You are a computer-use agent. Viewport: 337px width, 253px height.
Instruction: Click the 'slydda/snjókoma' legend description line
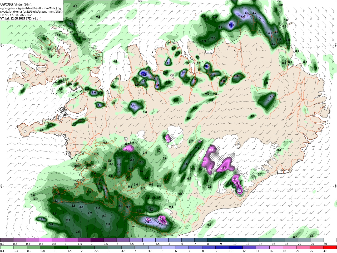pos(31,12)
